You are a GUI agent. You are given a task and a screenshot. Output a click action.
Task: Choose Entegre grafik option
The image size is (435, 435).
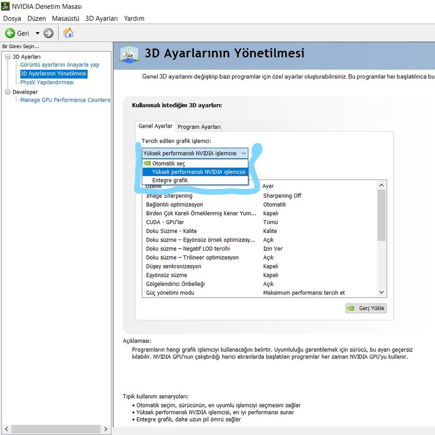tap(195, 180)
